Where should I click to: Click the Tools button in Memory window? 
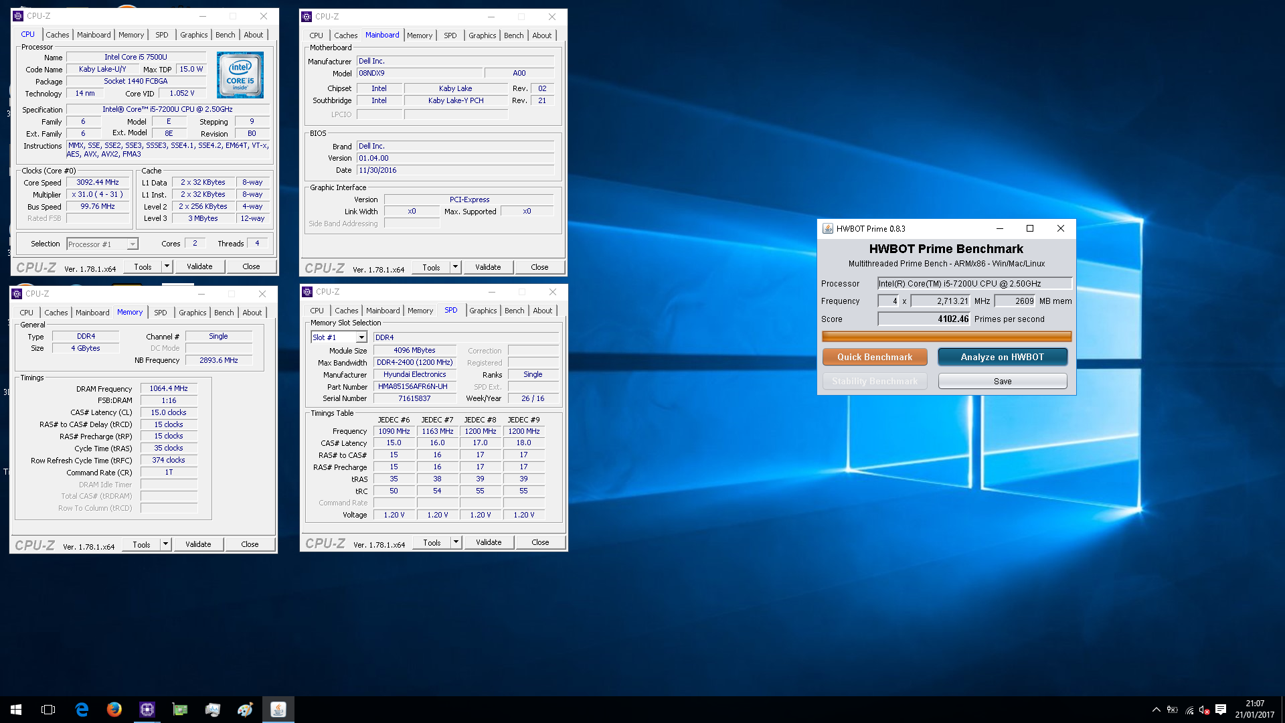tap(141, 544)
